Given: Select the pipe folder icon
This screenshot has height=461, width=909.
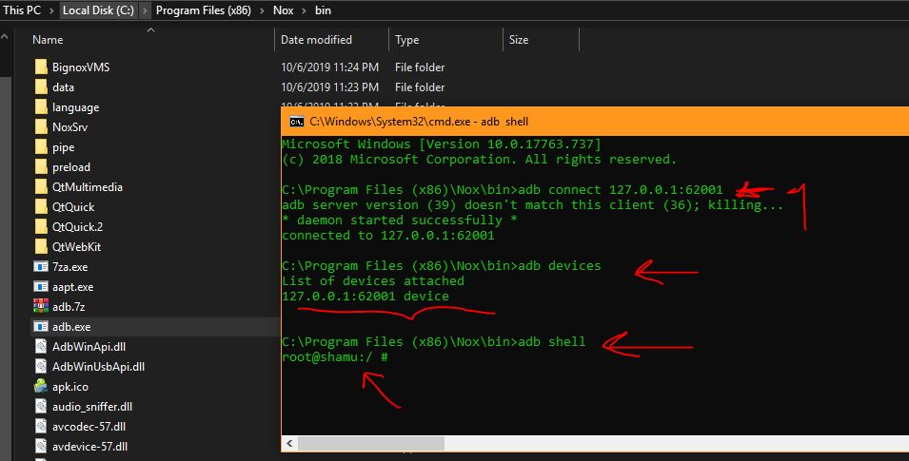Looking at the screenshot, I should 41,147.
